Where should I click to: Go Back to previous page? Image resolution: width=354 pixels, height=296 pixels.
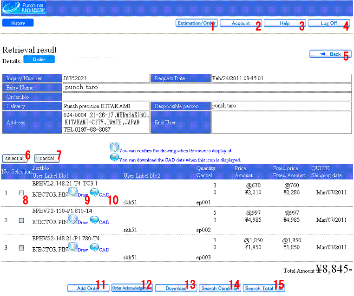pos(330,54)
